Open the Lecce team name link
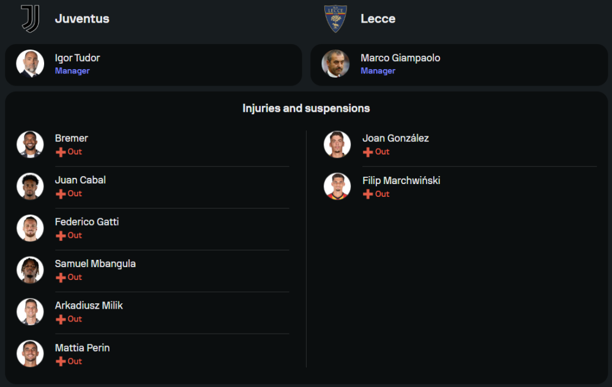This screenshot has height=387, width=612. [378, 18]
